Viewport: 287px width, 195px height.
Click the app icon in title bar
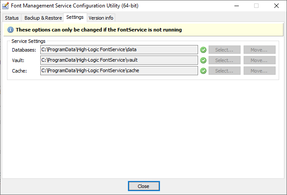(x=6, y=6)
